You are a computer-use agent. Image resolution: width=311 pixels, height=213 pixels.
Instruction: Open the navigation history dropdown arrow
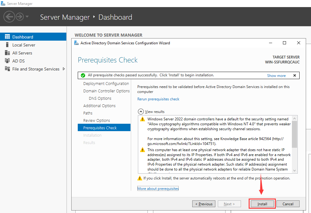click(x=27, y=17)
